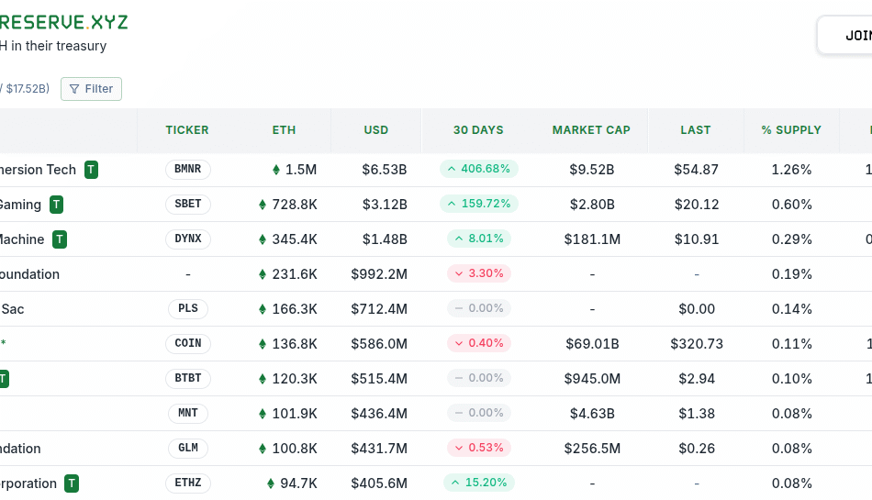Viewport: 872px width, 500px height.
Task: Click the GLM ticker badge
Action: pyautogui.click(x=188, y=448)
